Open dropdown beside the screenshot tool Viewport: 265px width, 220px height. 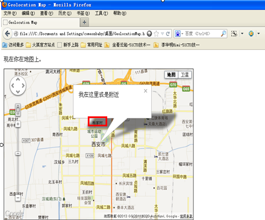pos(242,34)
